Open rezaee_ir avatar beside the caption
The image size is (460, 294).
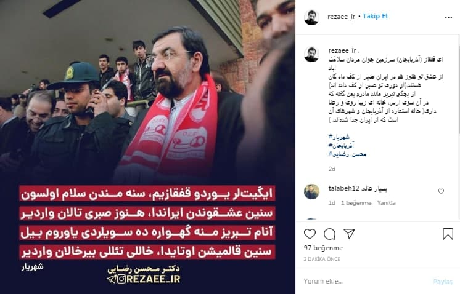311,54
